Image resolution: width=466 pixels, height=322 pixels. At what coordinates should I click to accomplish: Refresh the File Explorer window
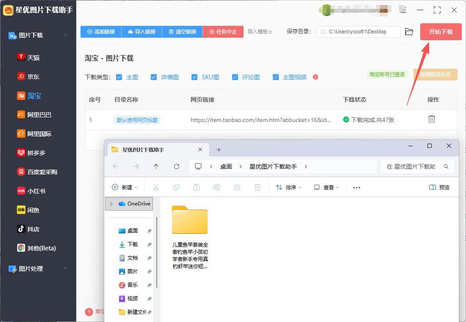[x=177, y=167]
